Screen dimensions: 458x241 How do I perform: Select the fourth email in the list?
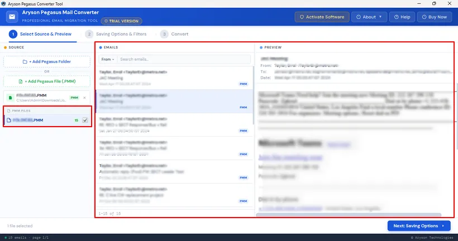point(174,148)
